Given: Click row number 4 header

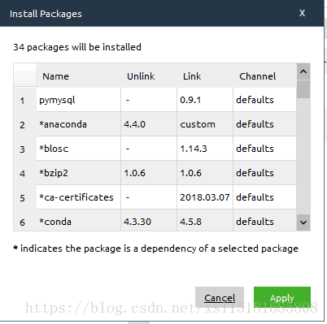Looking at the screenshot, I should pyautogui.click(x=24, y=173).
